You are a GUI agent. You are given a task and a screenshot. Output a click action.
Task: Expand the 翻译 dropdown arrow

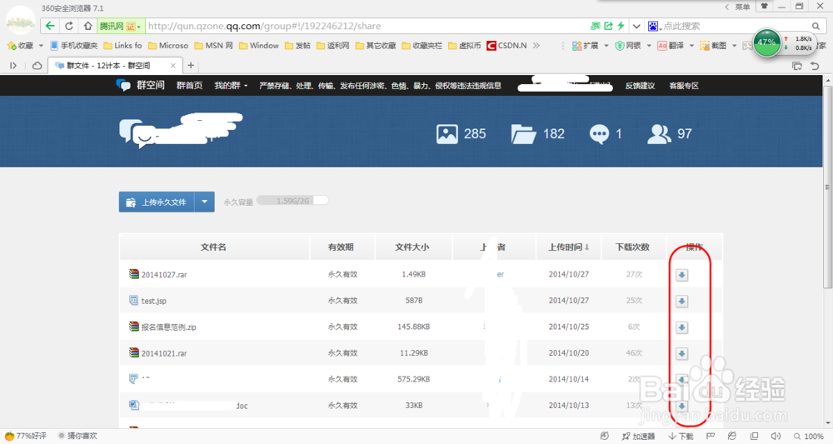(x=691, y=46)
